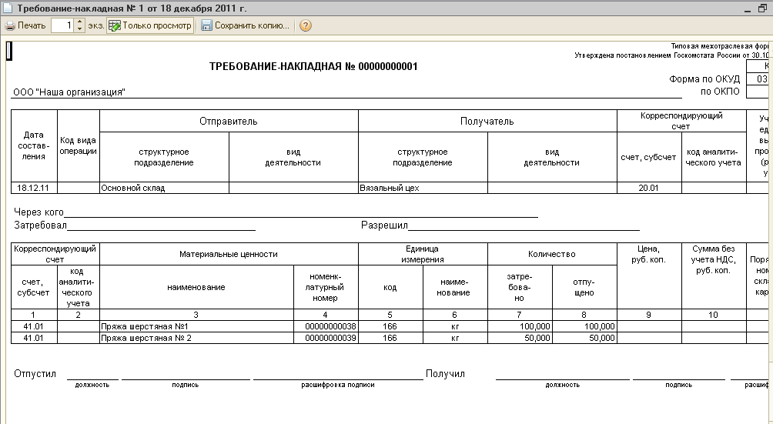This screenshot has width=773, height=424.
Task: Click the Получил label
Action: click(445, 374)
